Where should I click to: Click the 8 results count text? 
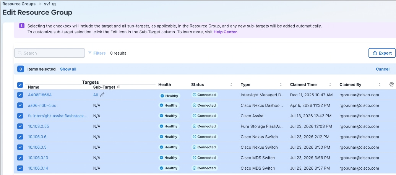tap(118, 53)
